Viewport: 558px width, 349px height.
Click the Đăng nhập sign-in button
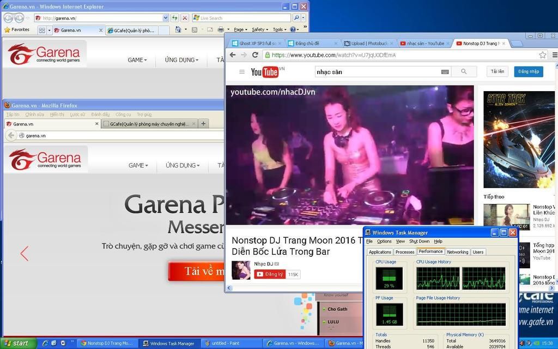click(x=529, y=71)
